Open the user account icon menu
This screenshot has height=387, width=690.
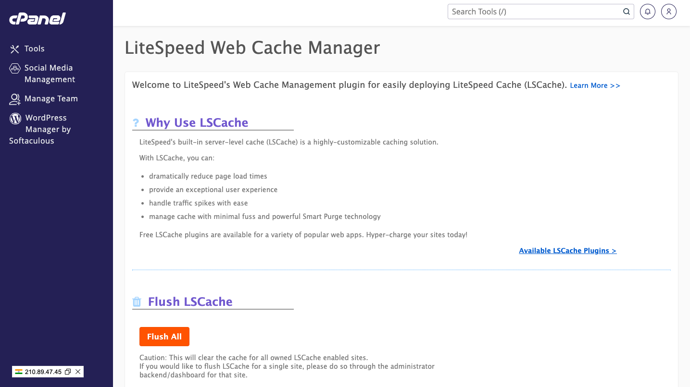tap(669, 12)
